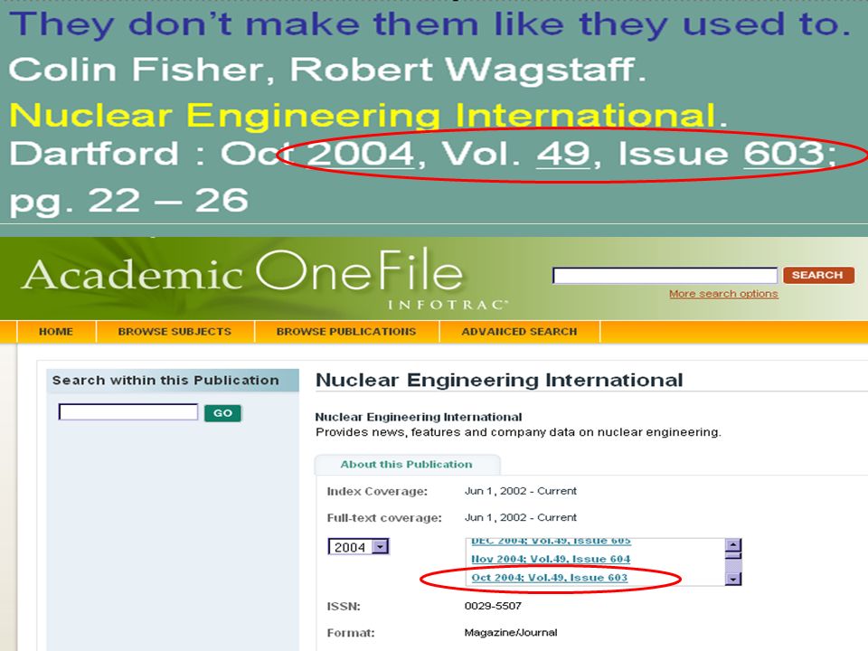Click the top search input field
868x651 pixels.
pyautogui.click(x=665, y=275)
